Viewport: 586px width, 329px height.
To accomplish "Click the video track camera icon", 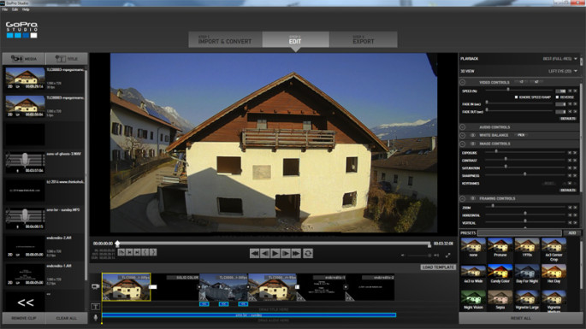I will click(x=95, y=286).
